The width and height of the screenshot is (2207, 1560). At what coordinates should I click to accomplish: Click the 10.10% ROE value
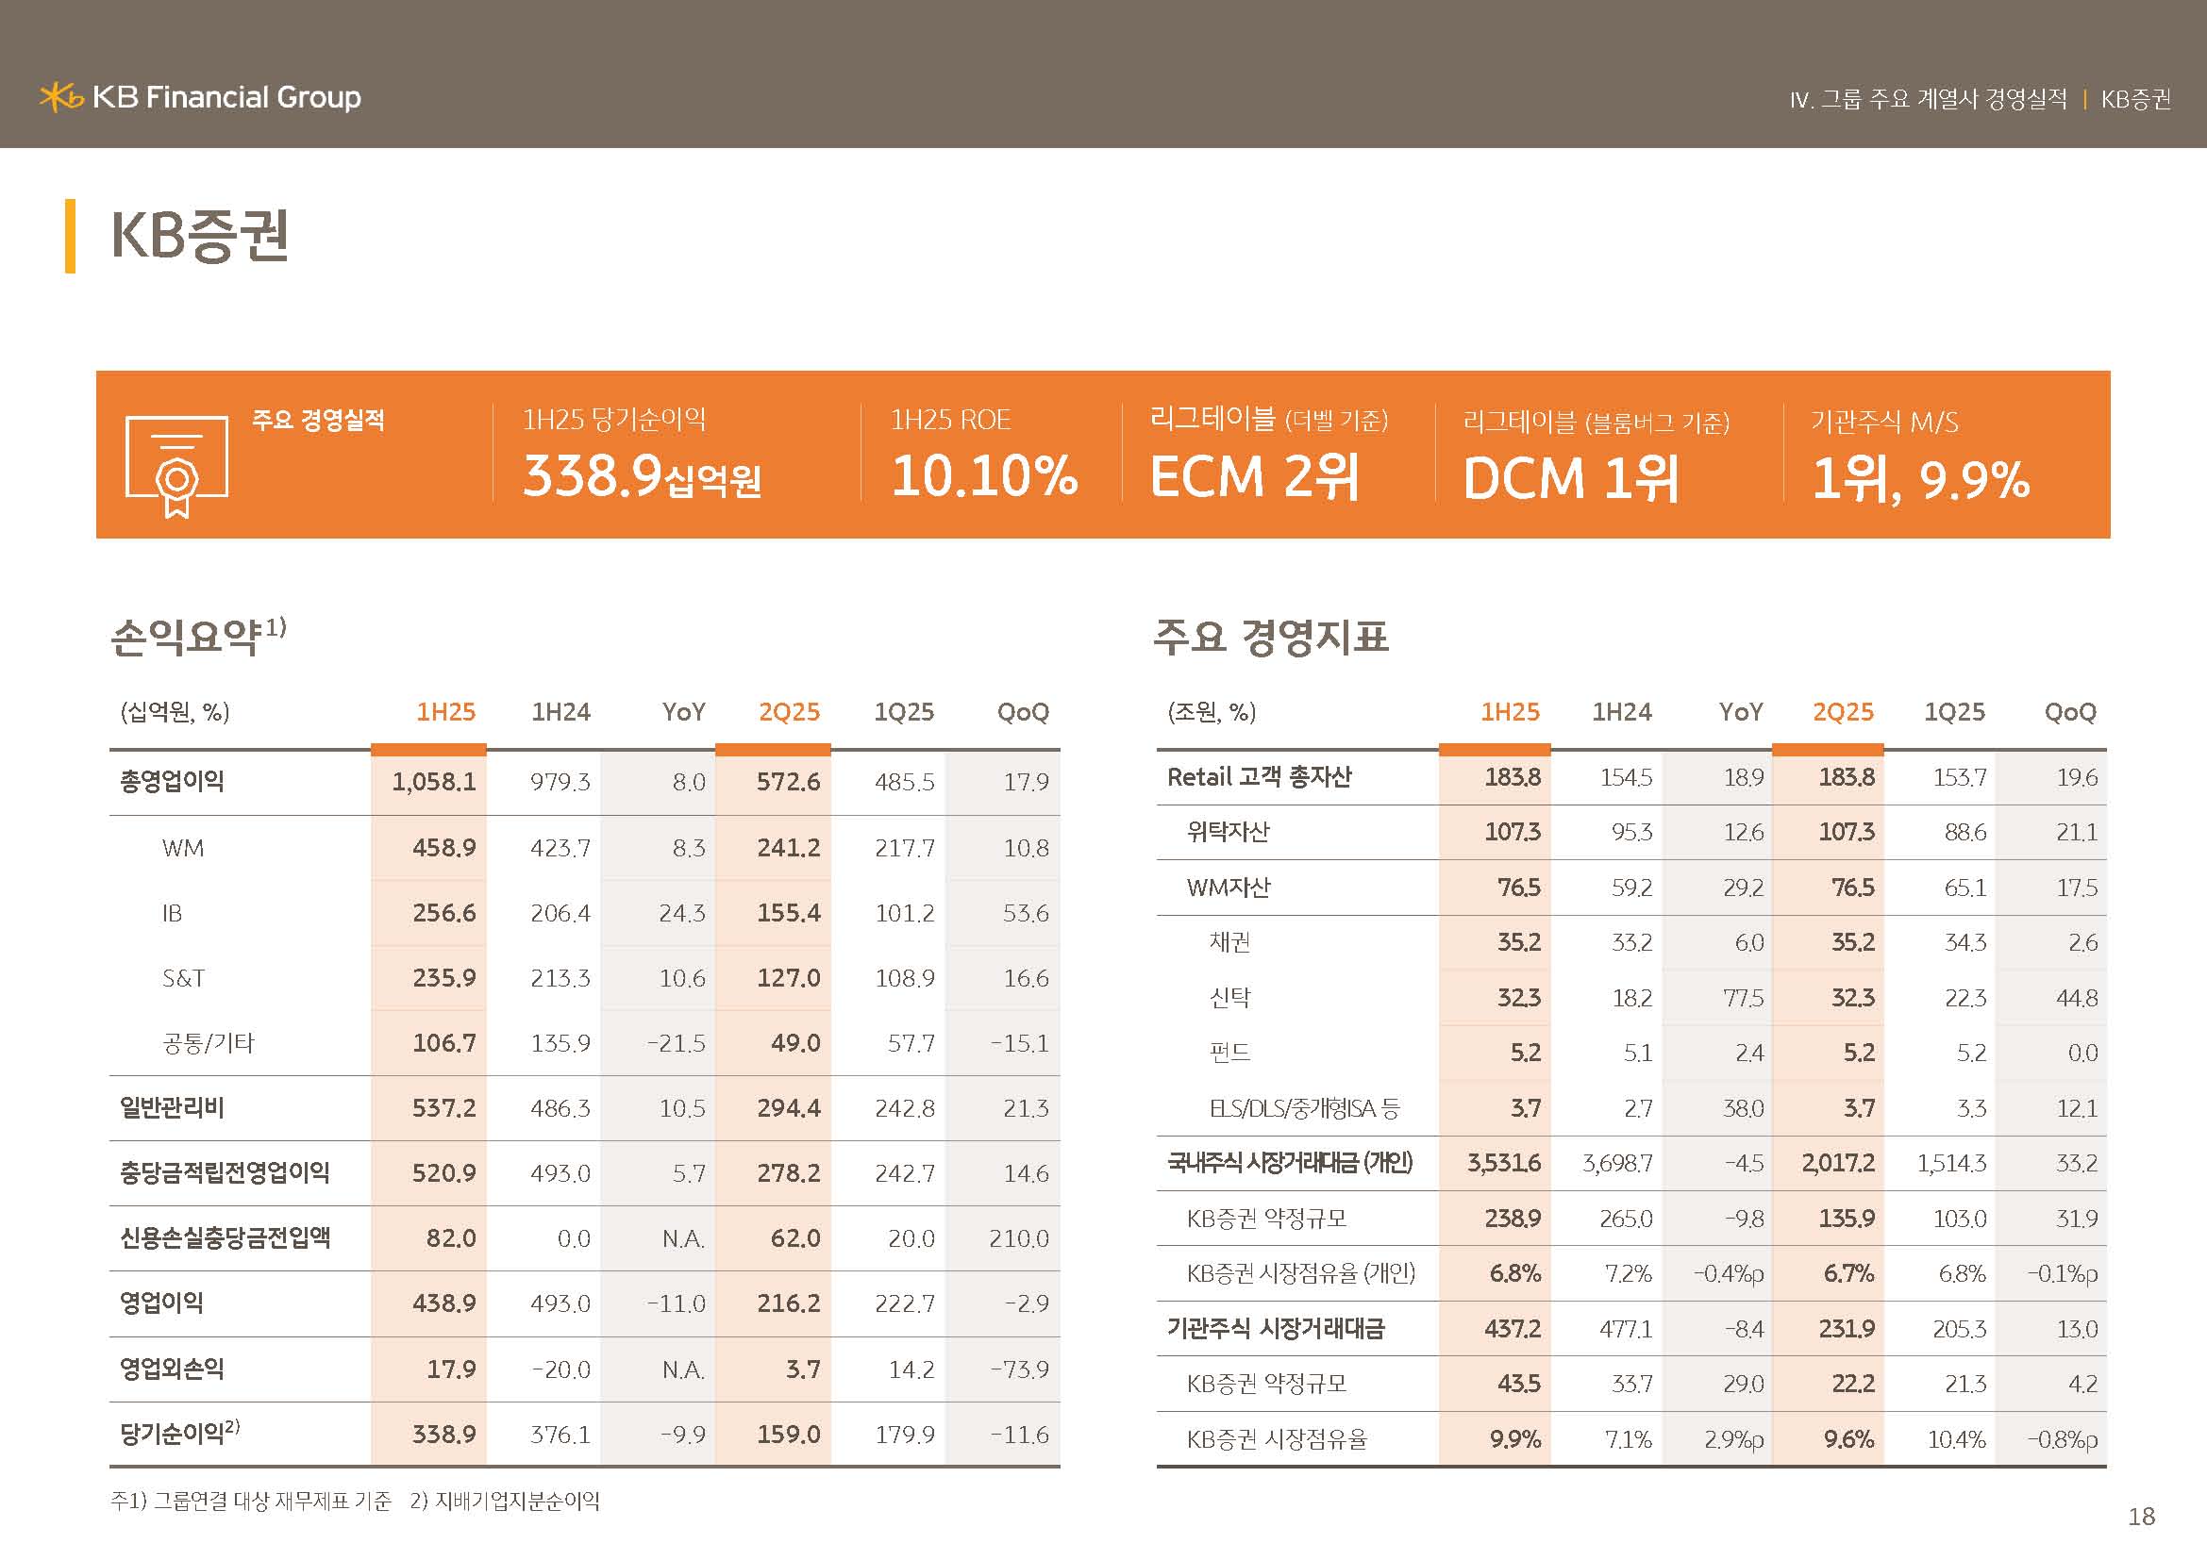pos(984,475)
